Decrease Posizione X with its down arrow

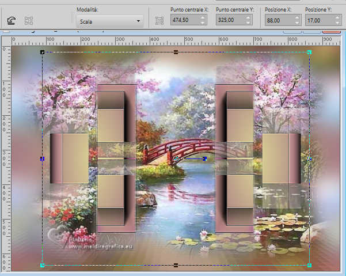pyautogui.click(x=297, y=23)
